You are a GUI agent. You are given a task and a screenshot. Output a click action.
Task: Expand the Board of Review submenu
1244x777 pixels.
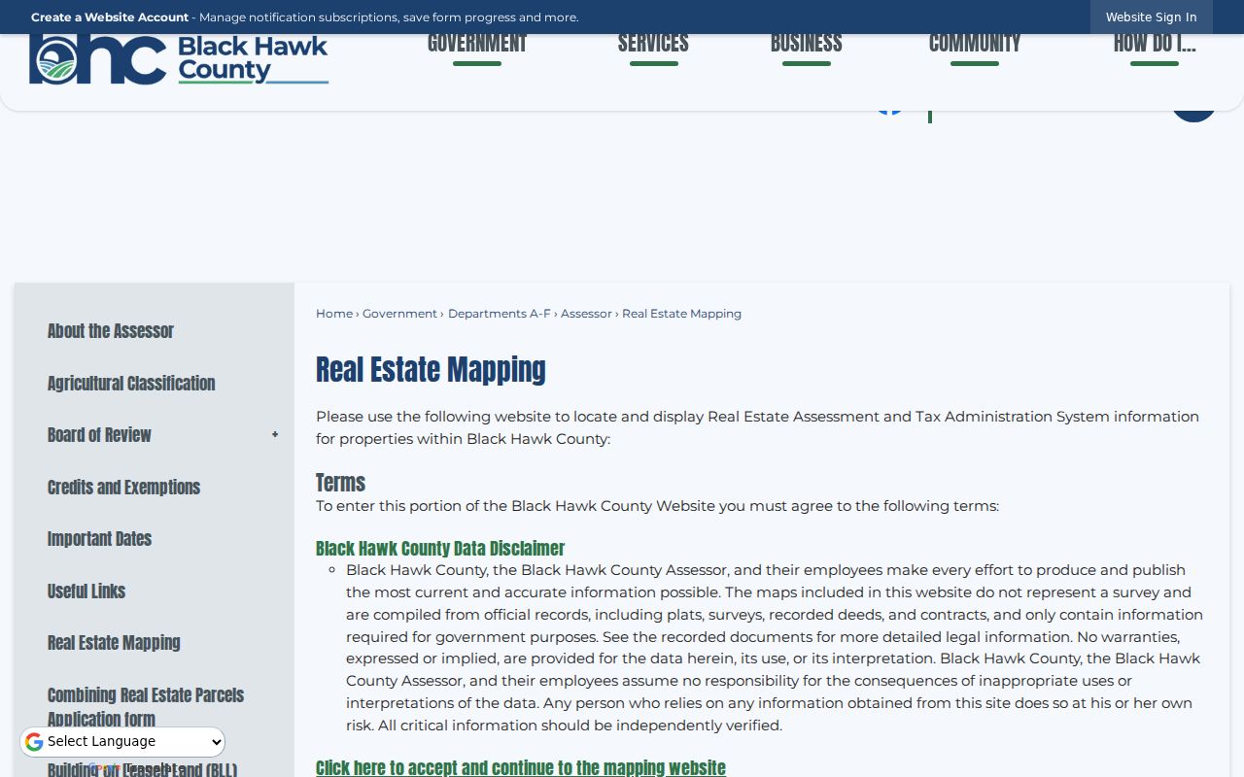point(275,435)
